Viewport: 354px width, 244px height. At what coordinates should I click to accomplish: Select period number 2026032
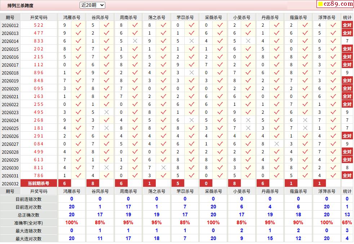pos(10,184)
